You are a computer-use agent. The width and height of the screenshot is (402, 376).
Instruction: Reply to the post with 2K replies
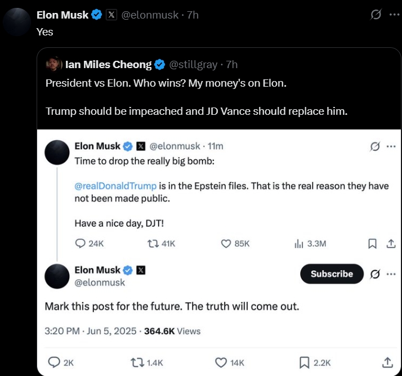pos(54,362)
